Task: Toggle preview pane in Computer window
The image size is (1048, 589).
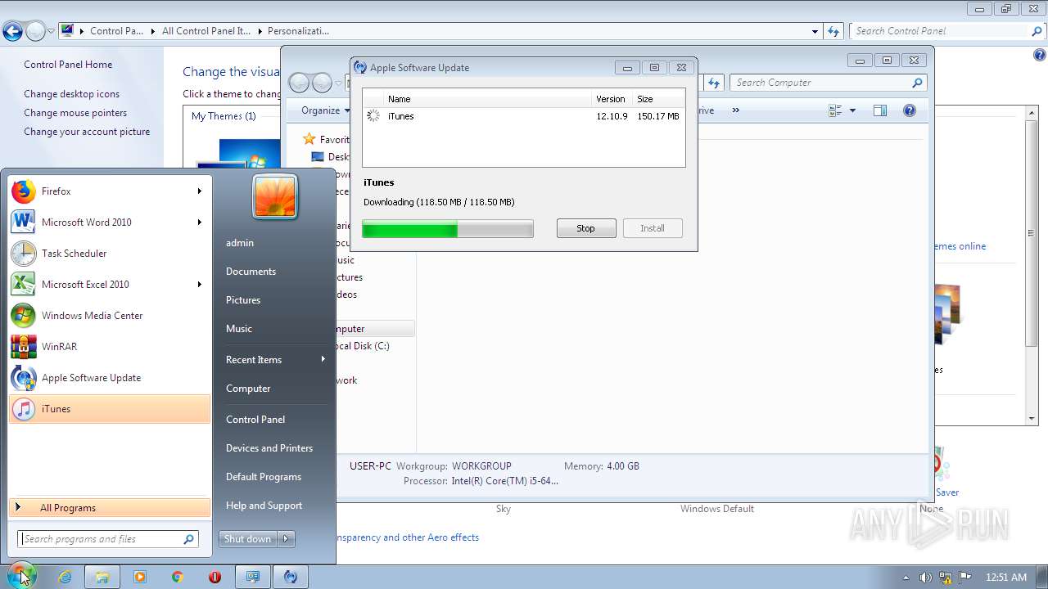Action: point(880,110)
